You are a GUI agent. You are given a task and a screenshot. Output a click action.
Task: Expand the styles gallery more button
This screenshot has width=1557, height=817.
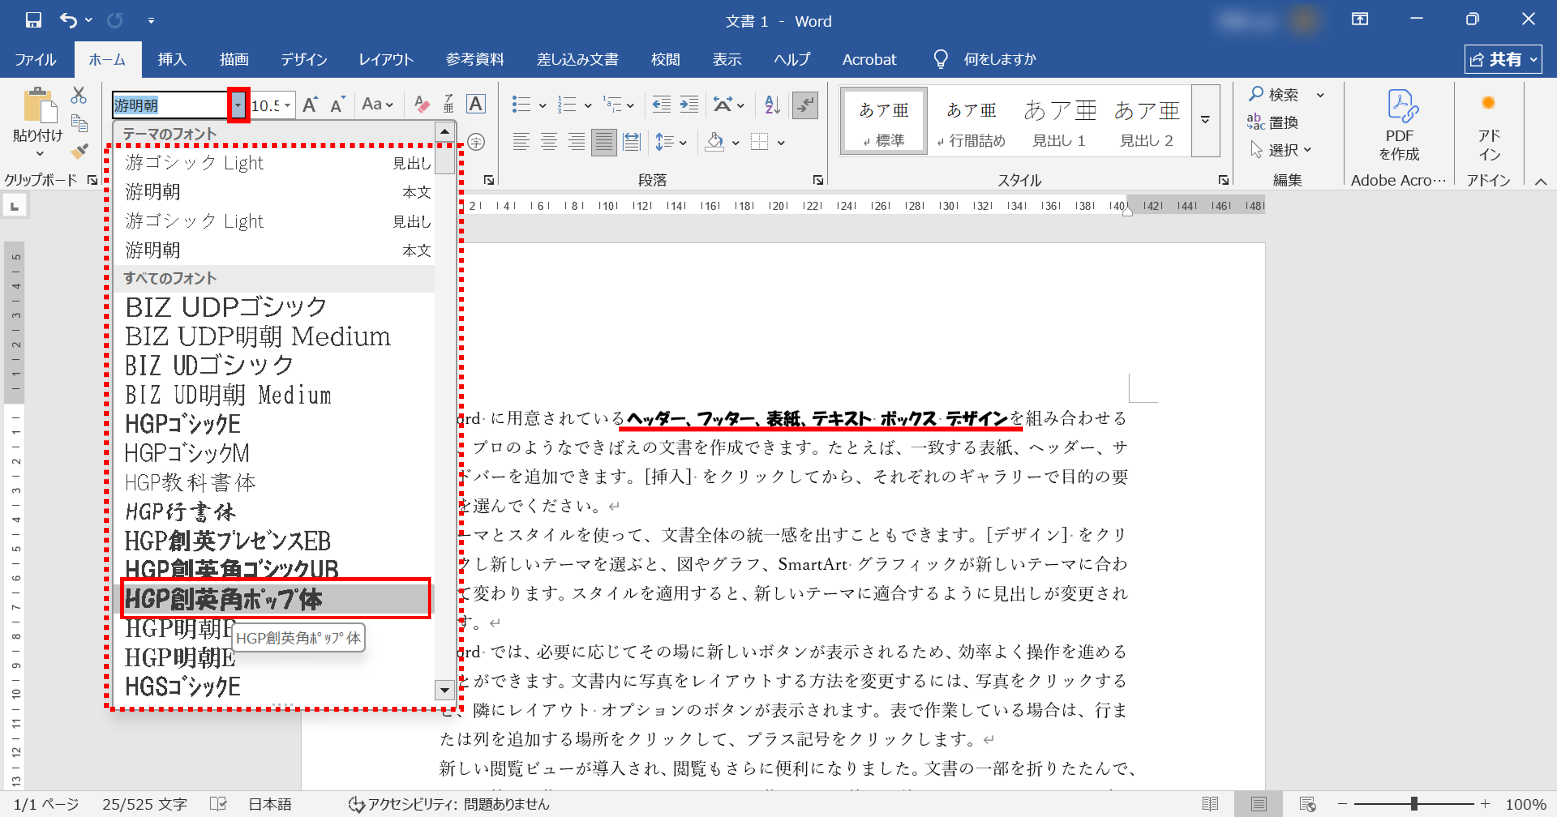point(1205,121)
